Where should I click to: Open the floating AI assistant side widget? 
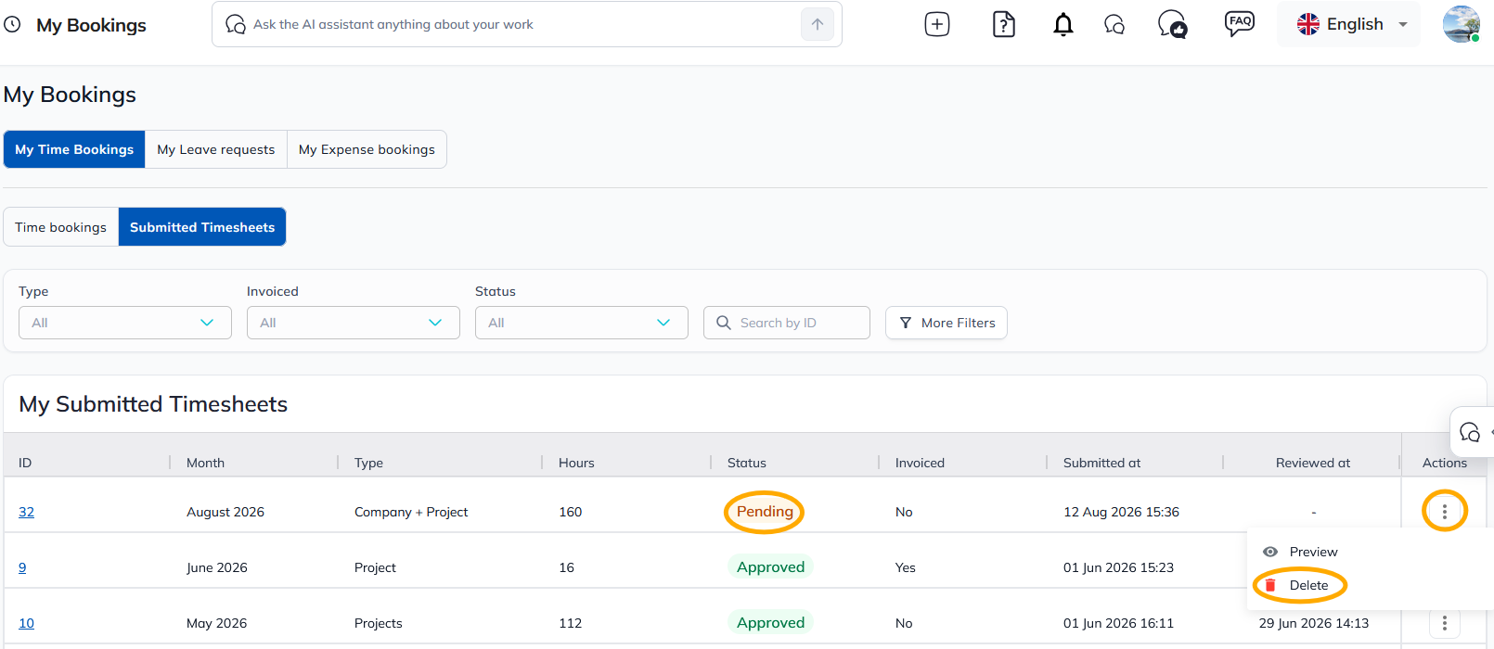tap(1472, 432)
